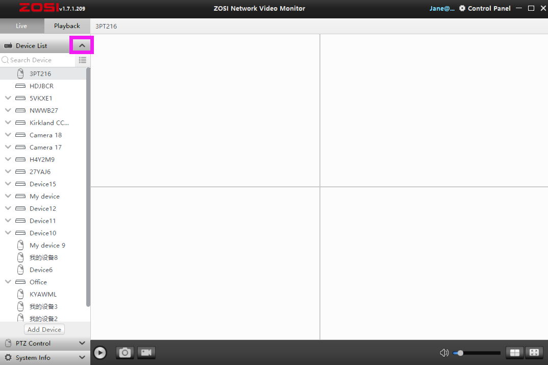Open the Jane@... account menu
Screen dimensions: 548x365
(x=442, y=8)
